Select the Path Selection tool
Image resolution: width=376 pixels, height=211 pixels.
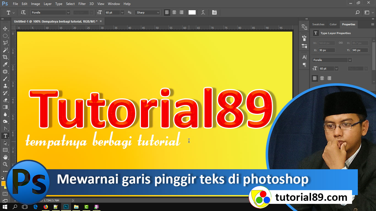[x=5, y=143]
